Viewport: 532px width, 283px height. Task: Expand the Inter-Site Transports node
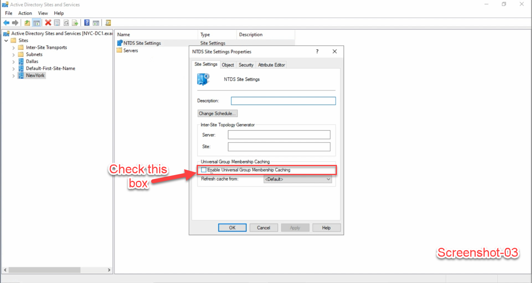point(14,47)
